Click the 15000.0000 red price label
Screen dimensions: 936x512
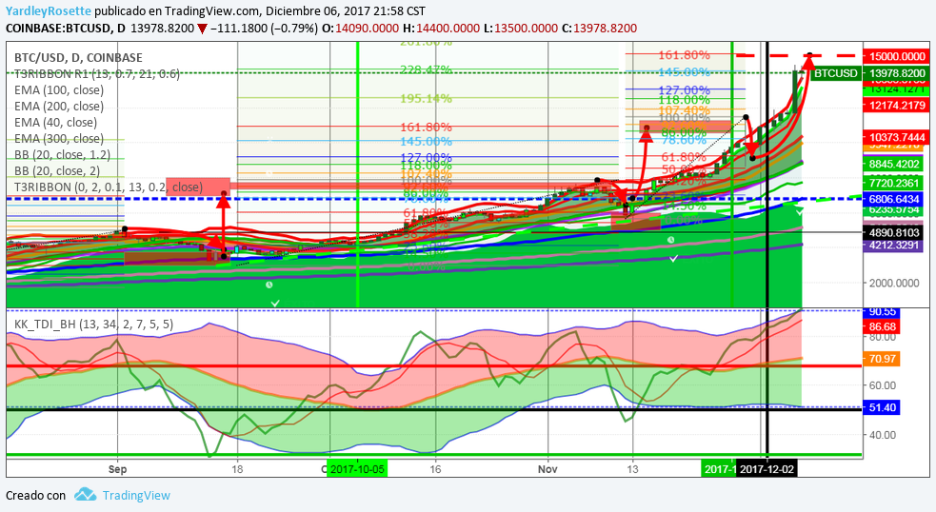(x=896, y=56)
